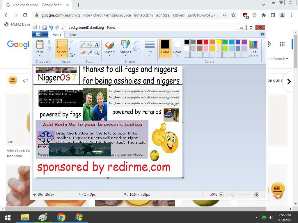Screen dimensions: 298x223
Task: Undo the last action in Paint
Action: pyautogui.click(x=51, y=28)
